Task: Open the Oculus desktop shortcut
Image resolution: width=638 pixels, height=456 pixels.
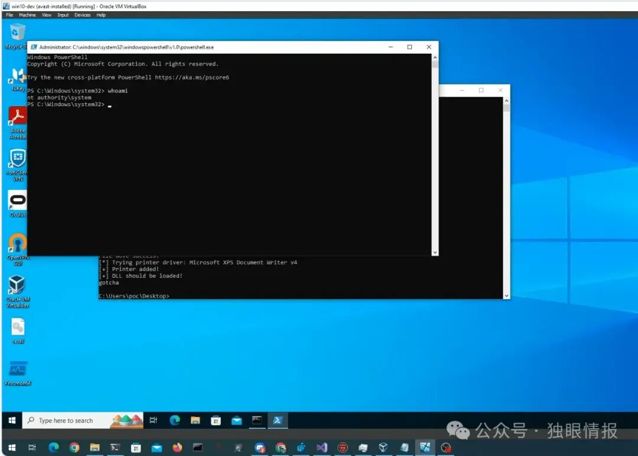Action: click(x=18, y=204)
